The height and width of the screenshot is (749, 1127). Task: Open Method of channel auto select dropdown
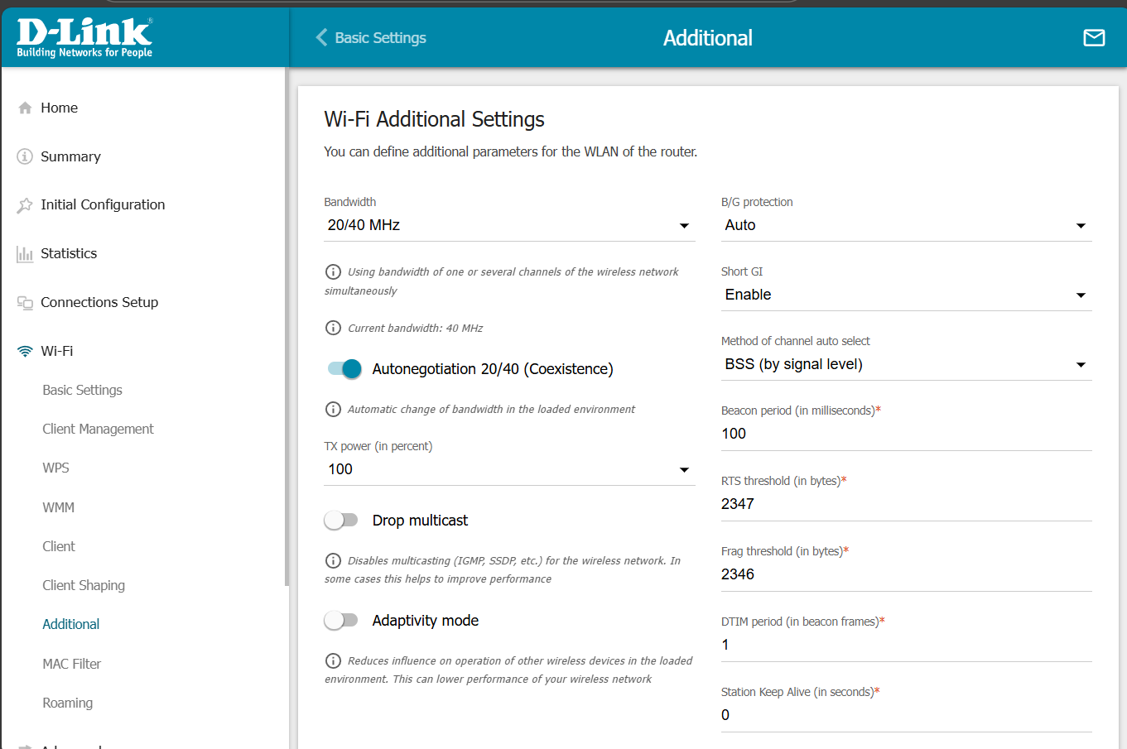click(x=906, y=364)
